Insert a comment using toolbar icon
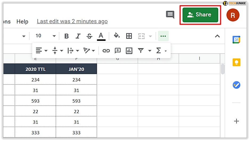This screenshot has height=141, width=250. (x=118, y=50)
